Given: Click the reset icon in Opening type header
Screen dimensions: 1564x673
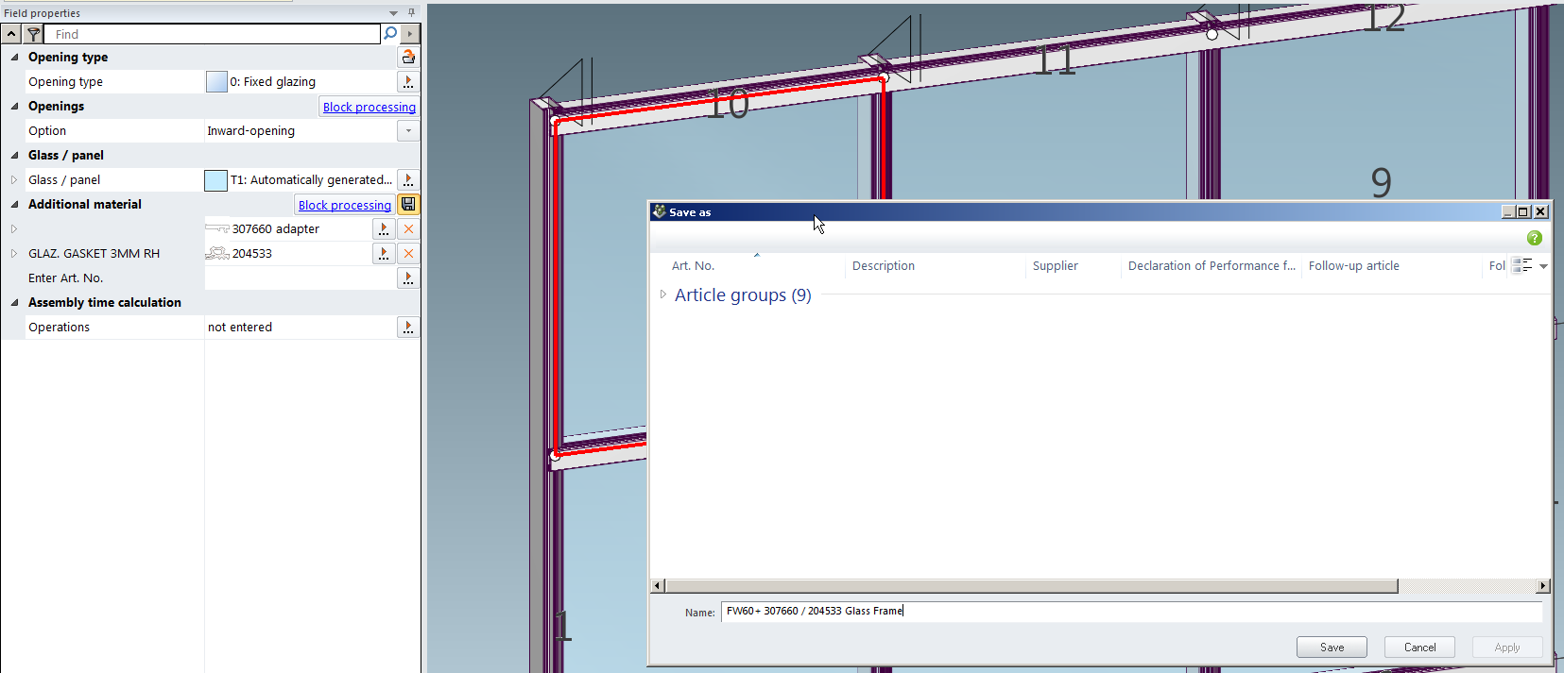Looking at the screenshot, I should [x=408, y=58].
